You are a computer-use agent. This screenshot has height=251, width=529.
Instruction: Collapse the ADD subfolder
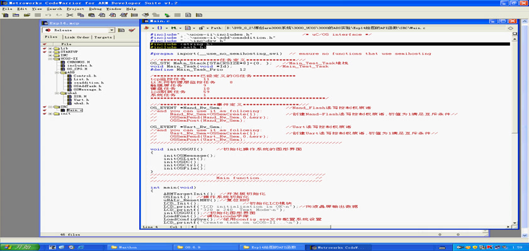(57, 73)
